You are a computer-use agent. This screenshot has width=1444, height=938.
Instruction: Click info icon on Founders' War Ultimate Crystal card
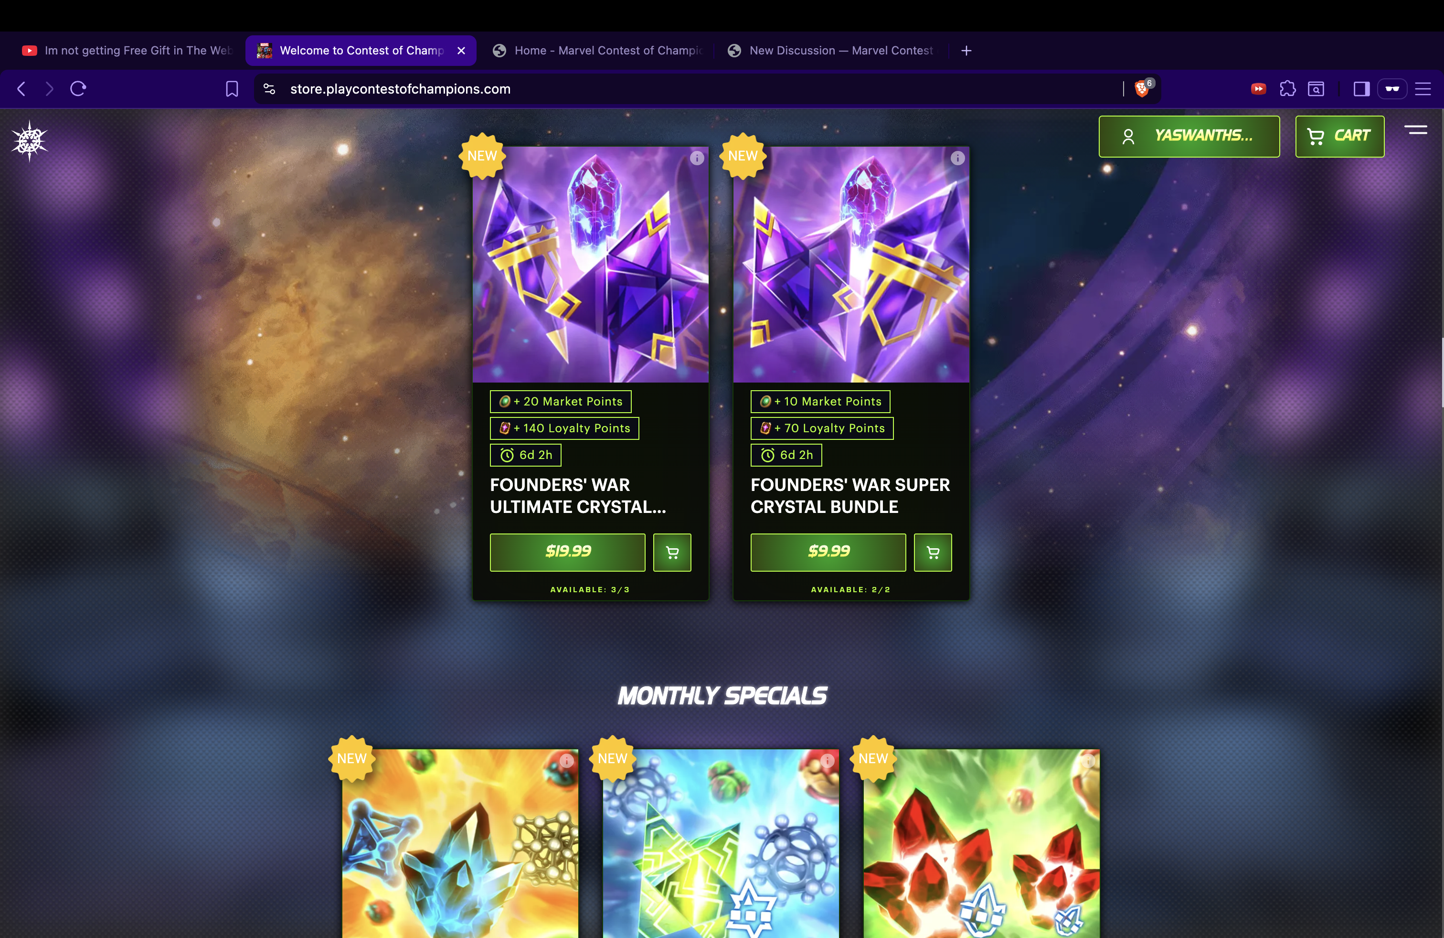(697, 159)
